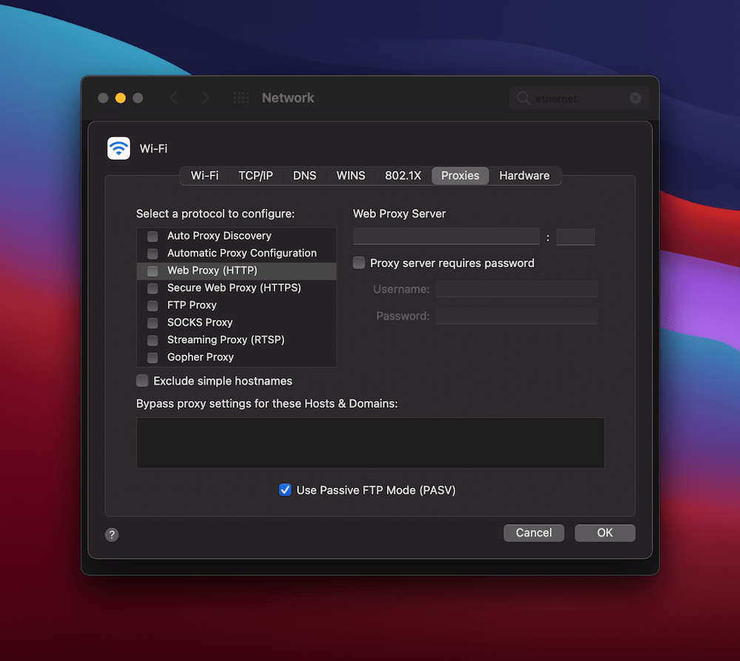This screenshot has width=740, height=661.
Task: Select the SOCKS Proxy row label
Action: 200,323
